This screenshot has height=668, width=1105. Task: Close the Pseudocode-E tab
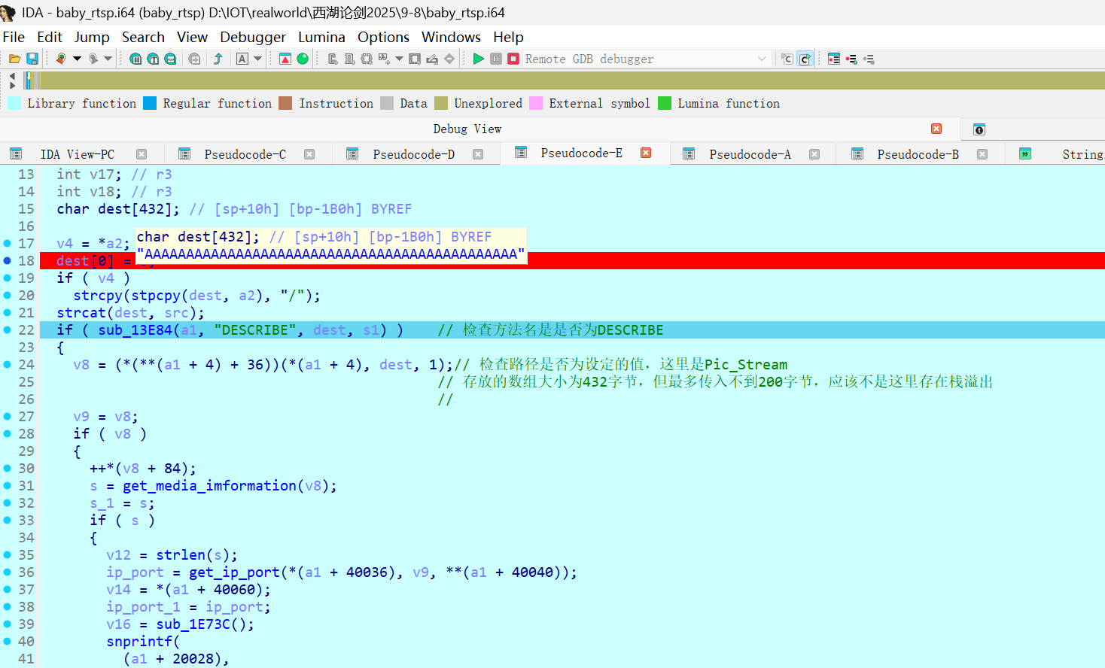tap(646, 153)
